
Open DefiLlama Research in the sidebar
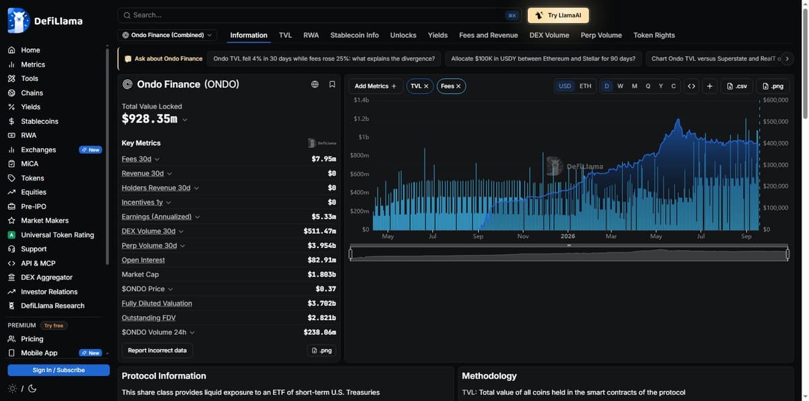tap(53, 306)
